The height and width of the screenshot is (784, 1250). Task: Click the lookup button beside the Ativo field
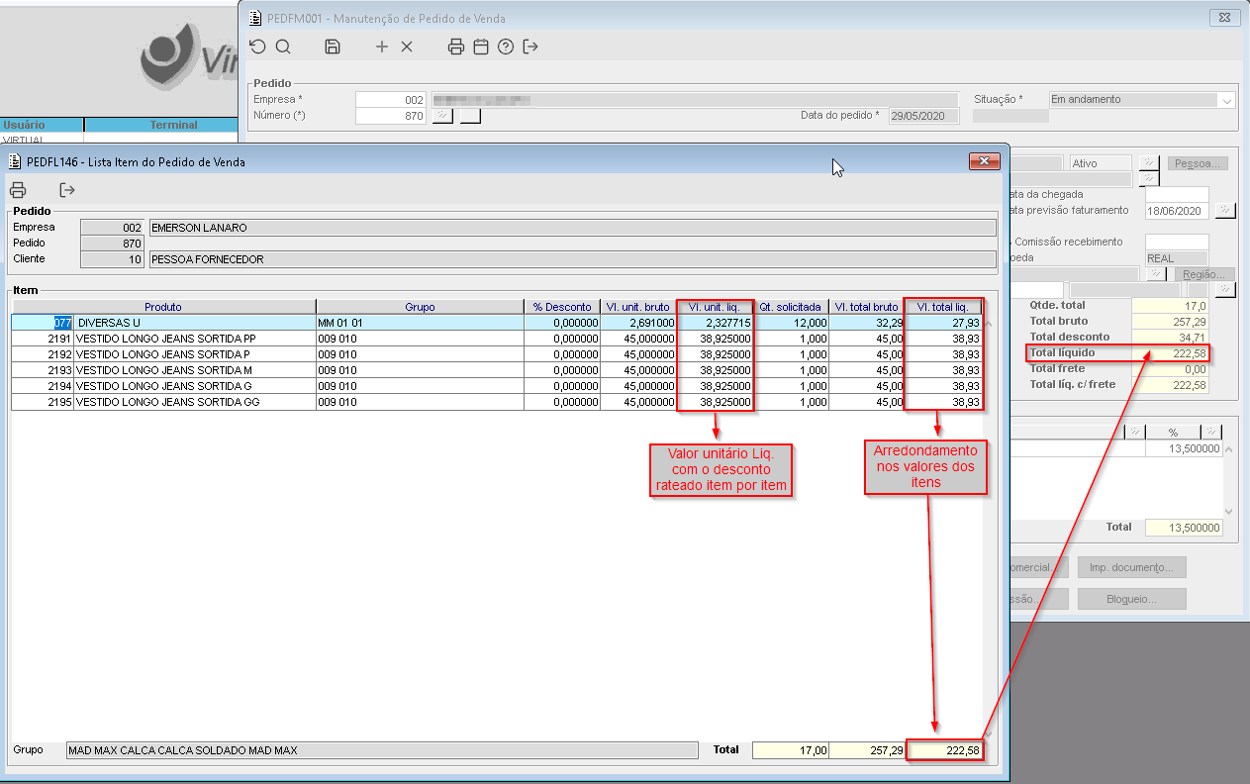point(1149,162)
